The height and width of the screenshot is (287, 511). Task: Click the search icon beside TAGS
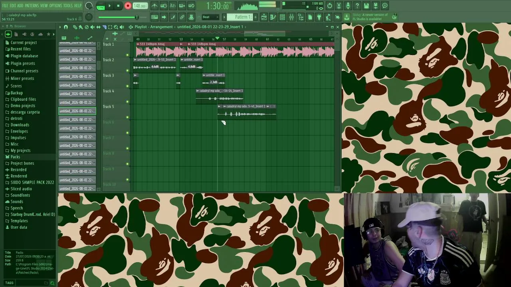pos(52,283)
